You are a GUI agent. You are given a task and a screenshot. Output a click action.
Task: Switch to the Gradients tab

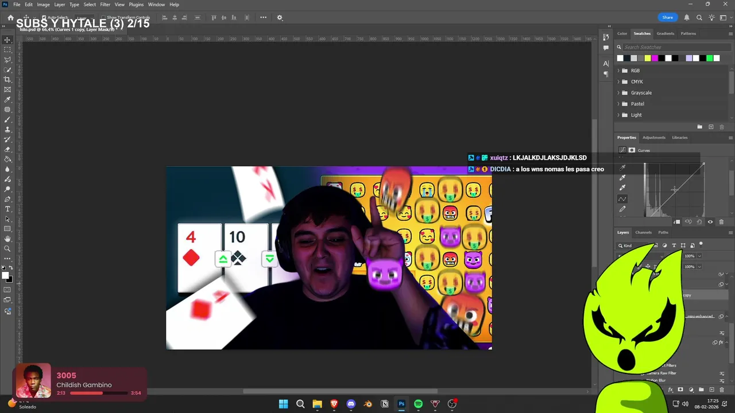666,33
